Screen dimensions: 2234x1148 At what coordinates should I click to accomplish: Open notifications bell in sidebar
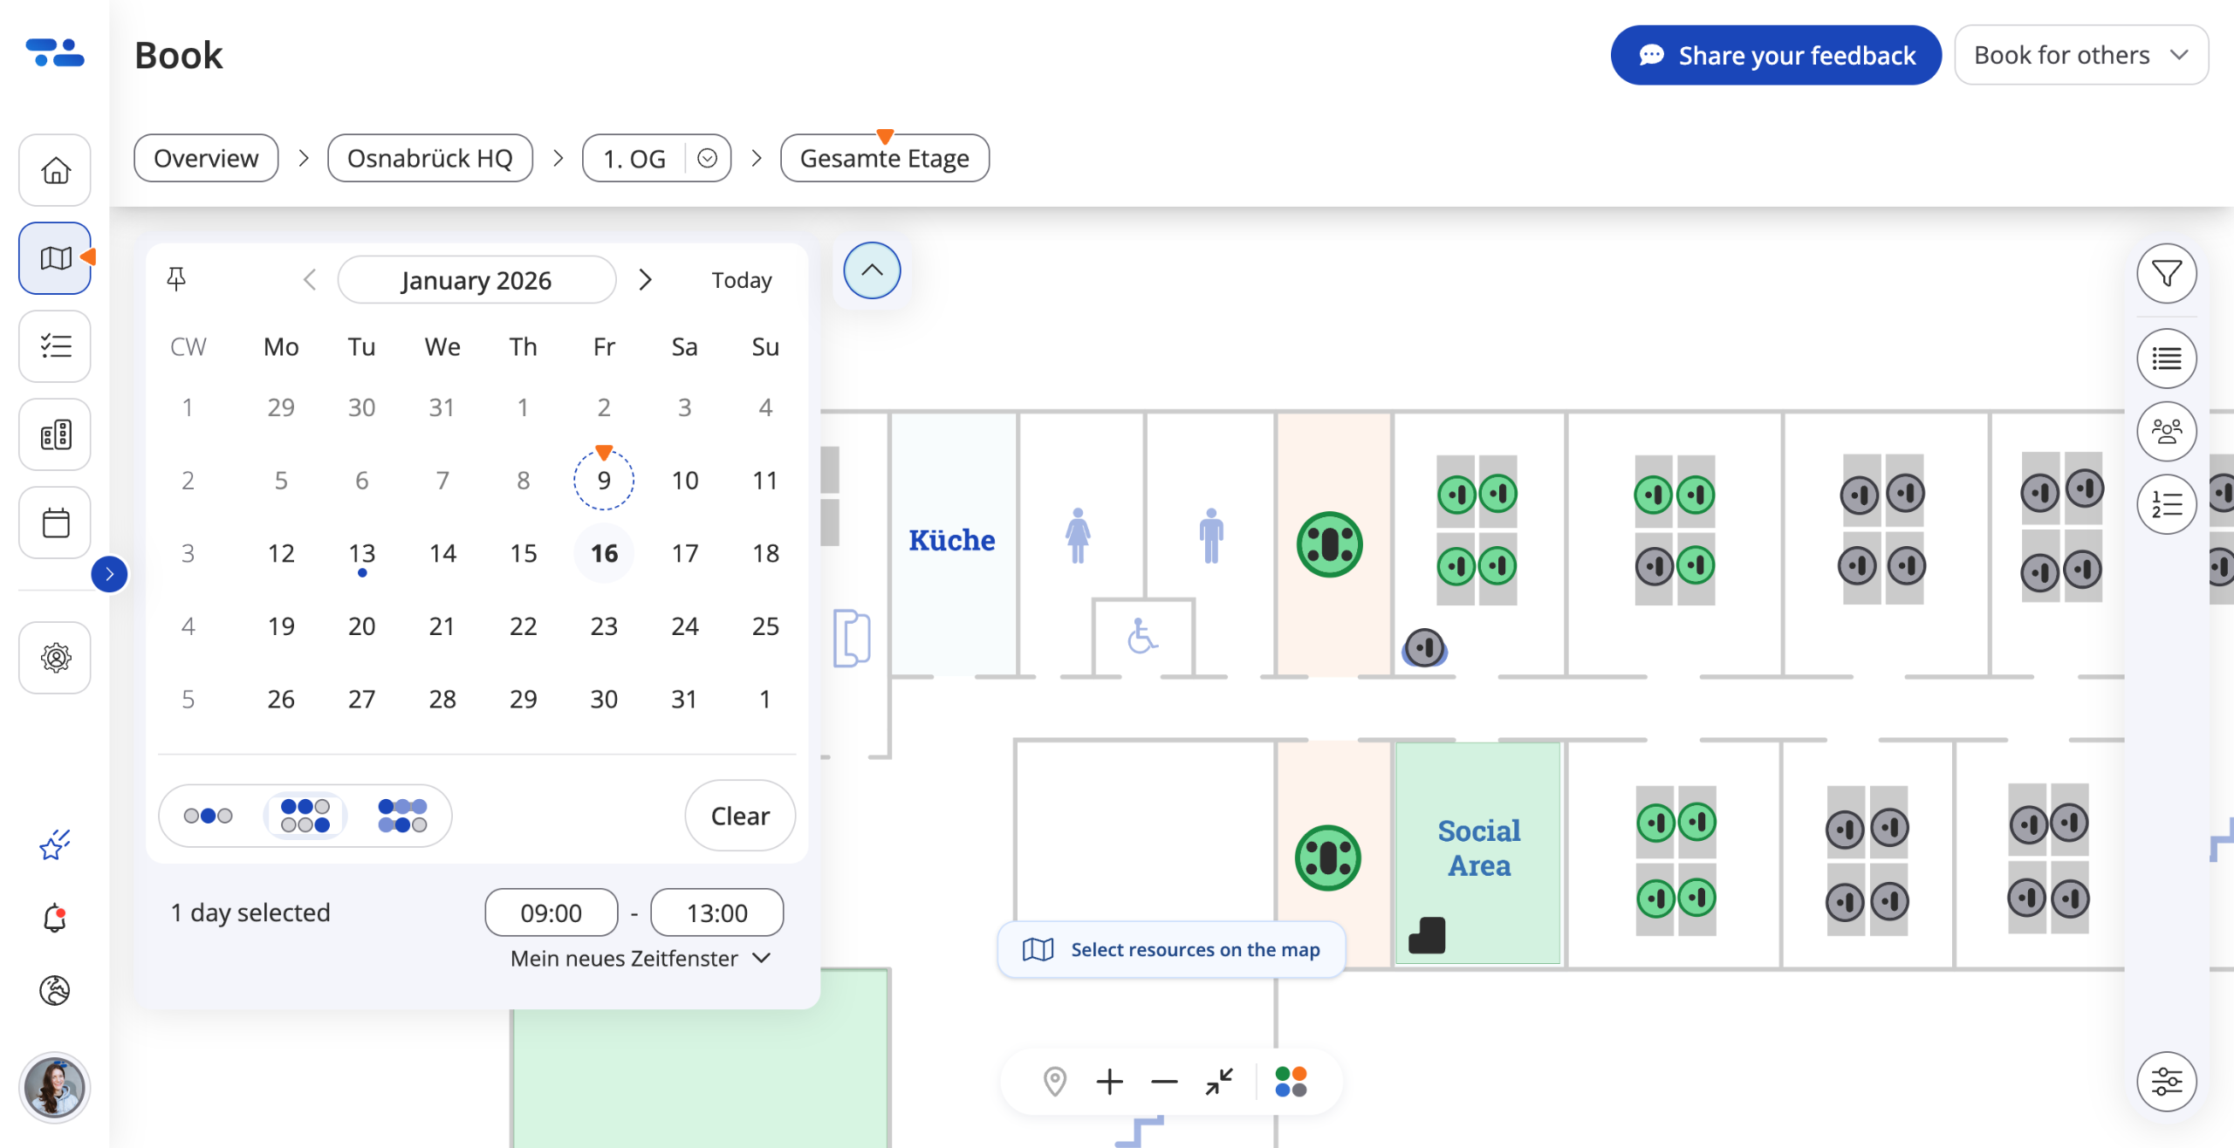click(55, 918)
